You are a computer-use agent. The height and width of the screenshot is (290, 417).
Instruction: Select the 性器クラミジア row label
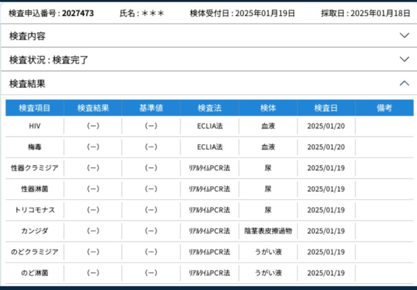click(35, 168)
